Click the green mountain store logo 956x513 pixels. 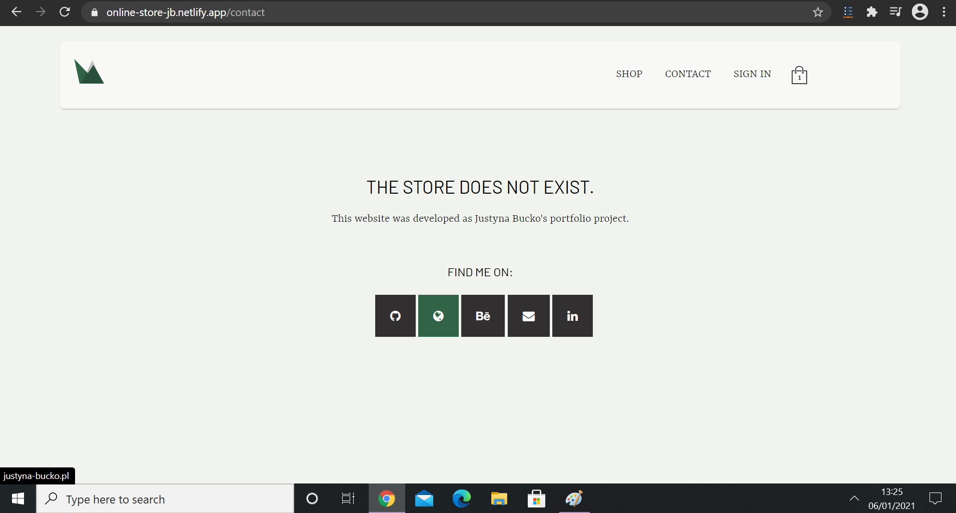click(89, 72)
